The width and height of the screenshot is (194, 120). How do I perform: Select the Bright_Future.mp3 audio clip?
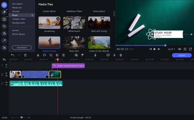click(36, 84)
